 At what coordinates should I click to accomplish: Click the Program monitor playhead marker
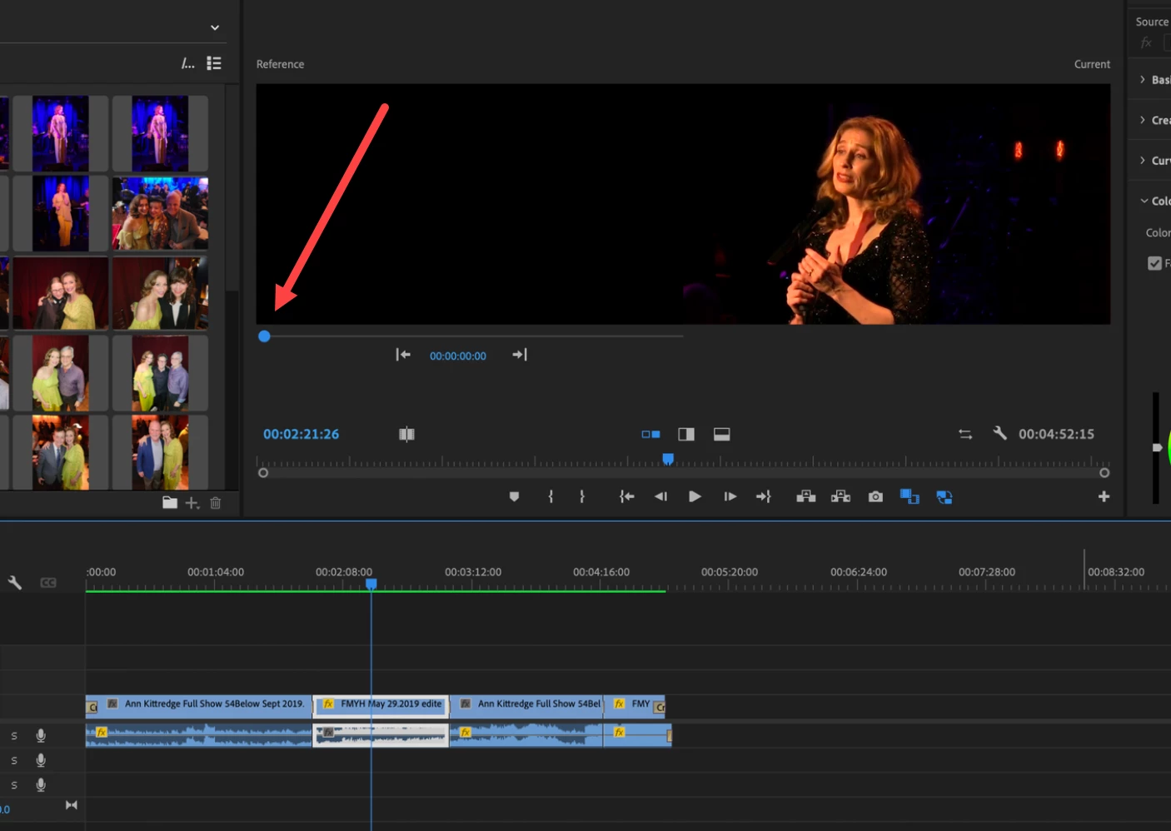click(x=668, y=459)
